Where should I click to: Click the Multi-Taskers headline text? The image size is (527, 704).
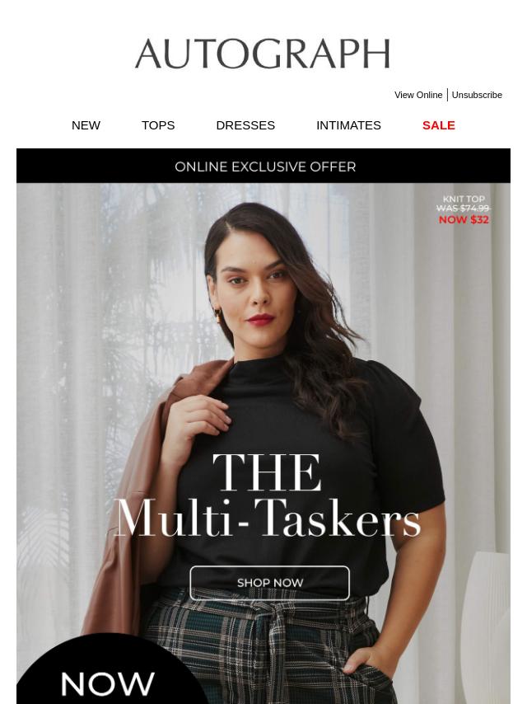[x=268, y=519]
